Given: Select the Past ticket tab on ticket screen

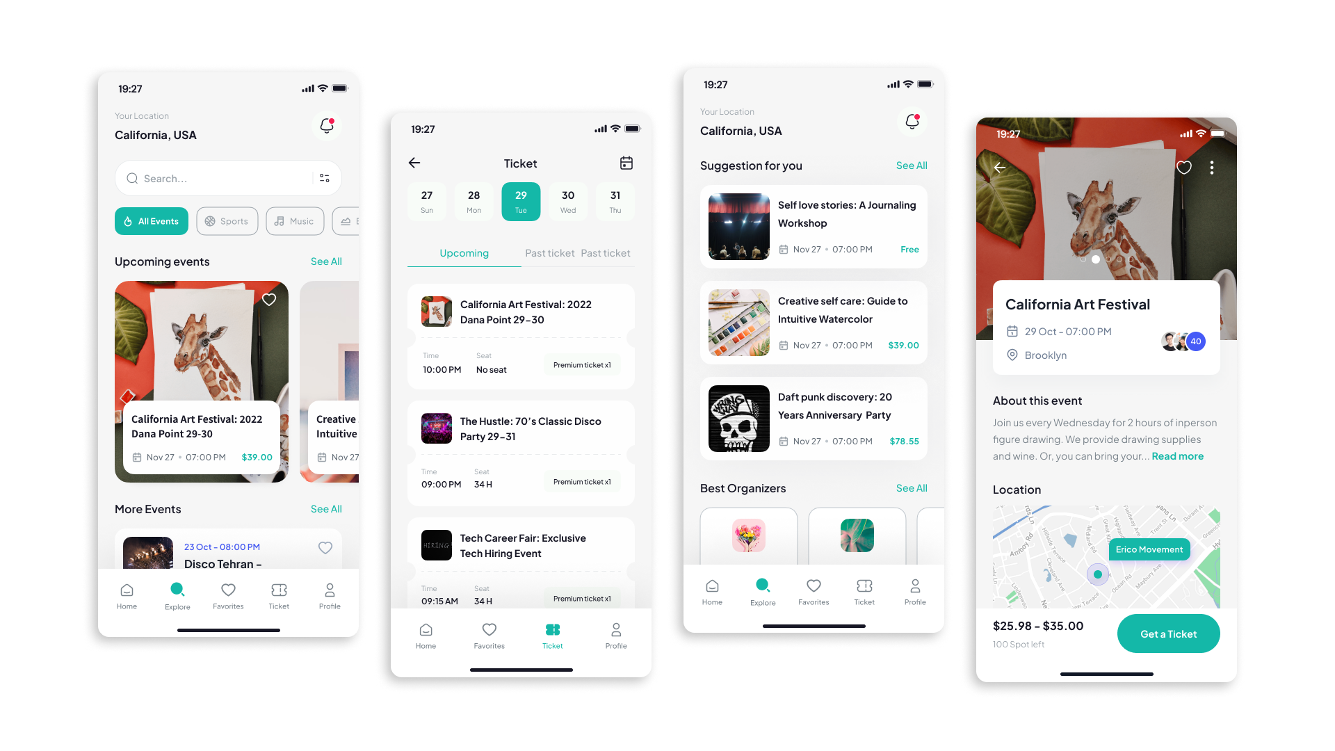Looking at the screenshot, I should coord(549,252).
